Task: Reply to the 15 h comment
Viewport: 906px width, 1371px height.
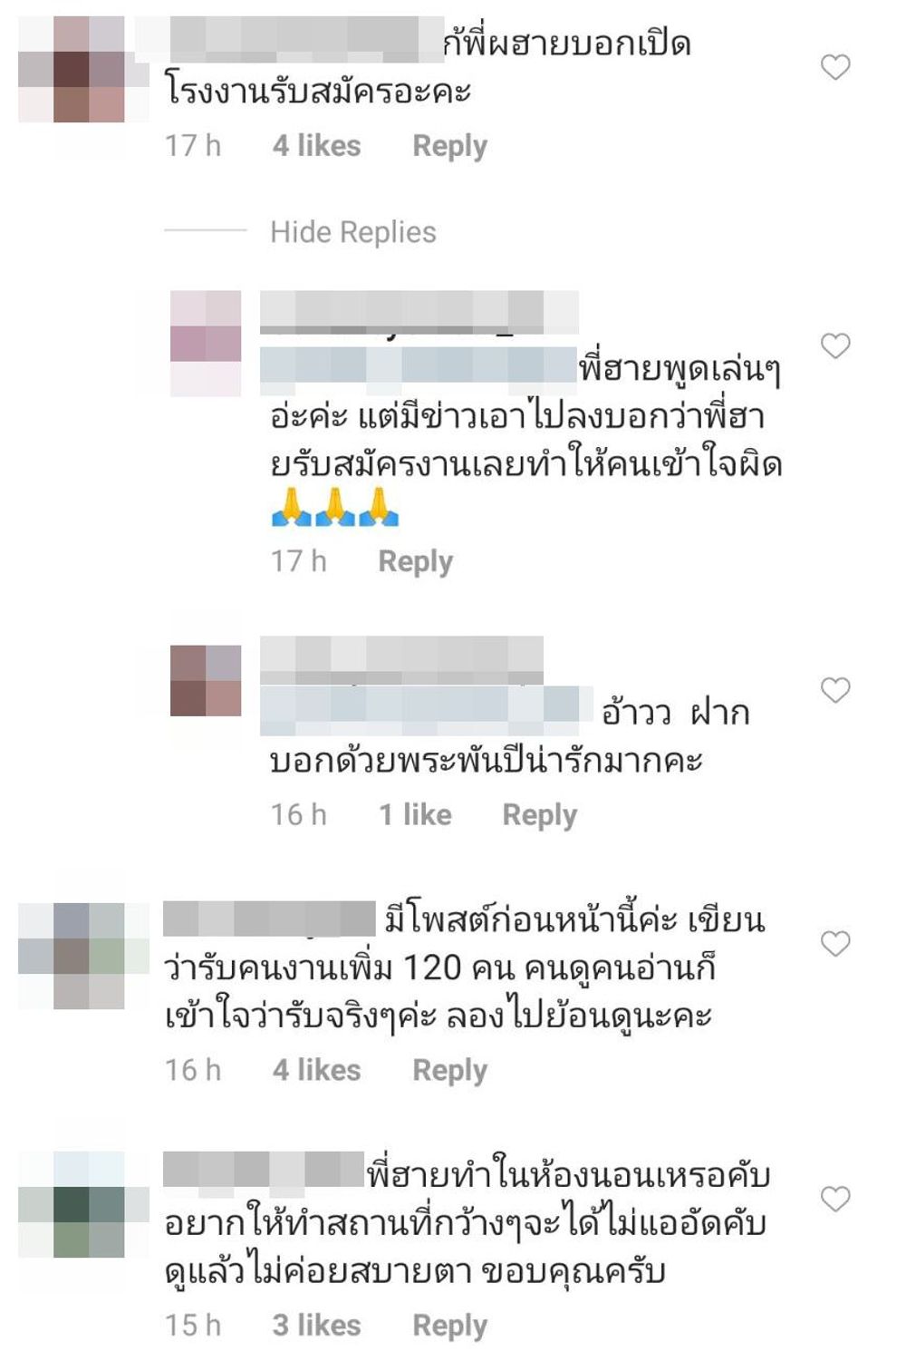Action: coord(450,1326)
